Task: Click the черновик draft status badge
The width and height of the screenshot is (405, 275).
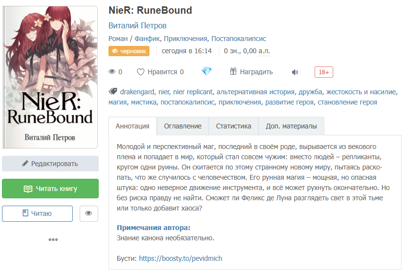Action: click(x=129, y=51)
